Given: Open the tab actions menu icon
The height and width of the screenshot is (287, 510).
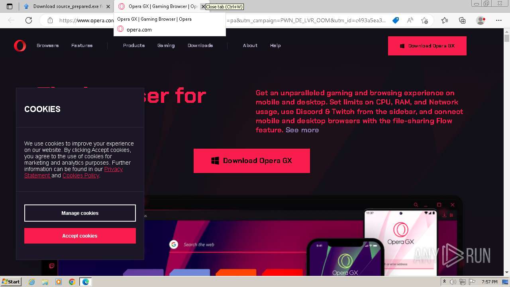Looking at the screenshot, I should tap(10, 6).
